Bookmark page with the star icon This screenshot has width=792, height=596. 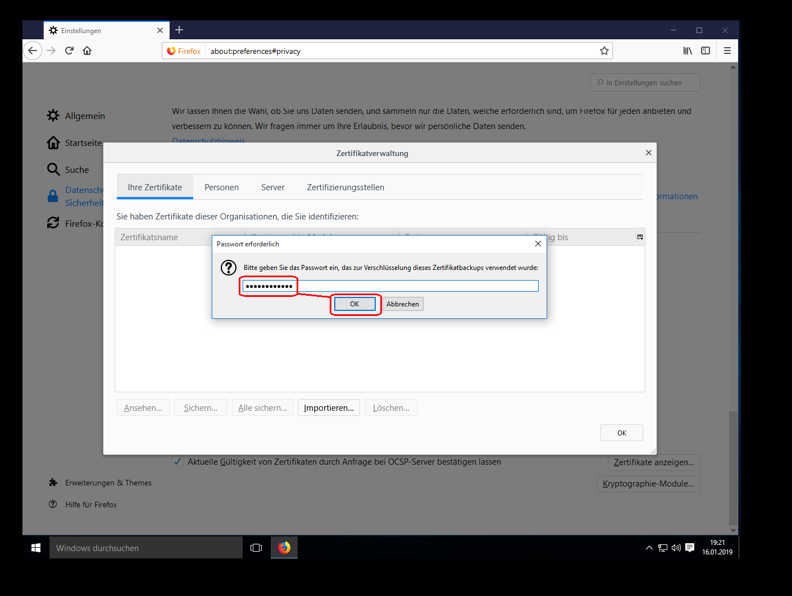604,51
